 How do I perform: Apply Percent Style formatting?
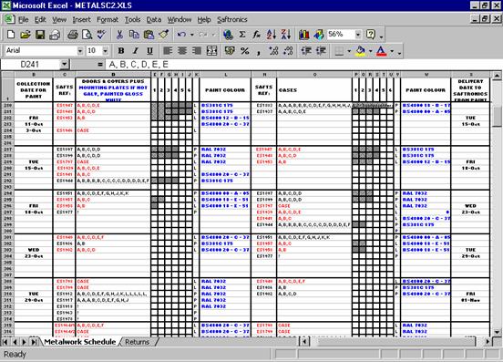[x=245, y=51]
